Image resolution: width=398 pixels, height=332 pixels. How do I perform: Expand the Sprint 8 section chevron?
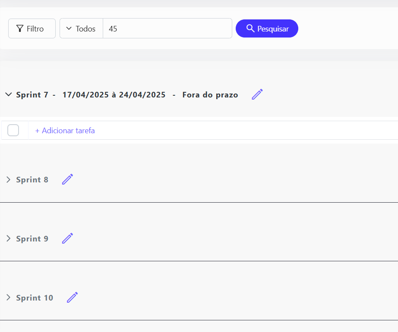[8, 180]
